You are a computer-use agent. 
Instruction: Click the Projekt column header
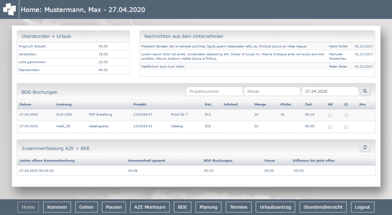click(139, 104)
